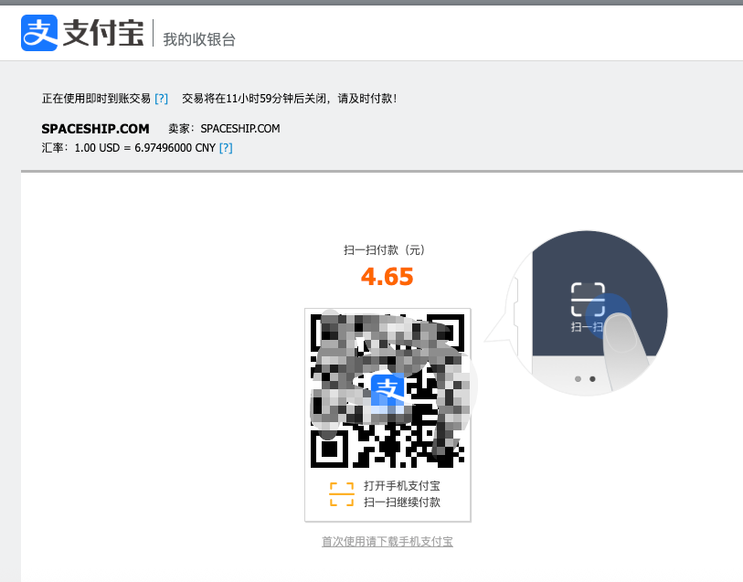Click the Alipay logo in QR code center
The width and height of the screenshot is (743, 582).
click(x=387, y=390)
